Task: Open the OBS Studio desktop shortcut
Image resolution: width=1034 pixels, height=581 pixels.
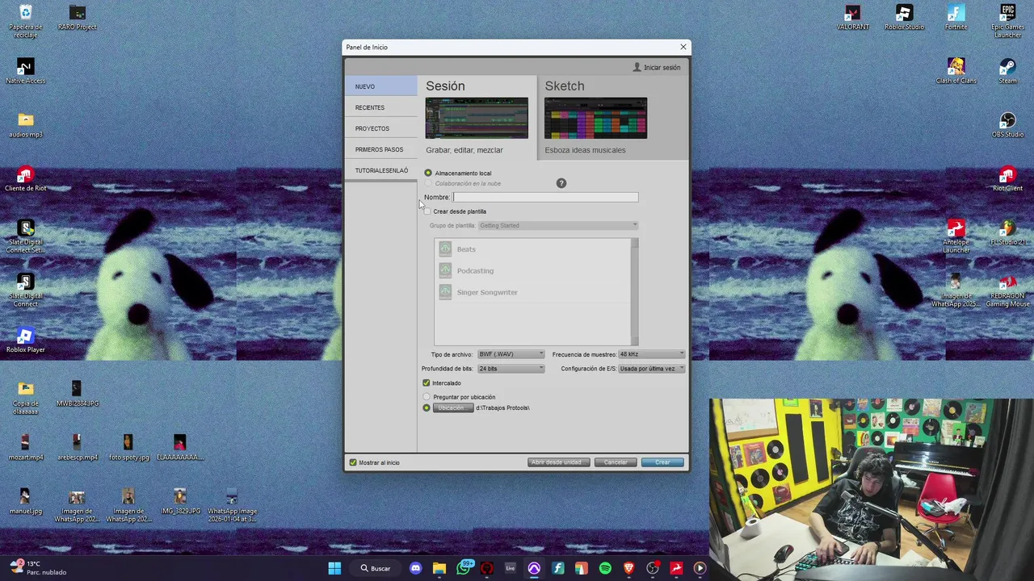Action: pos(1007,125)
